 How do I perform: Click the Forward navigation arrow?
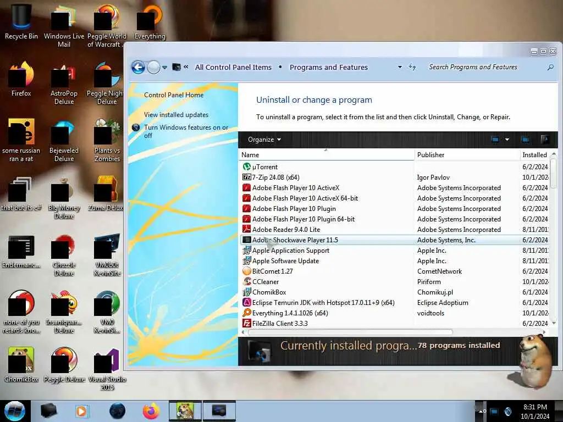(x=154, y=67)
